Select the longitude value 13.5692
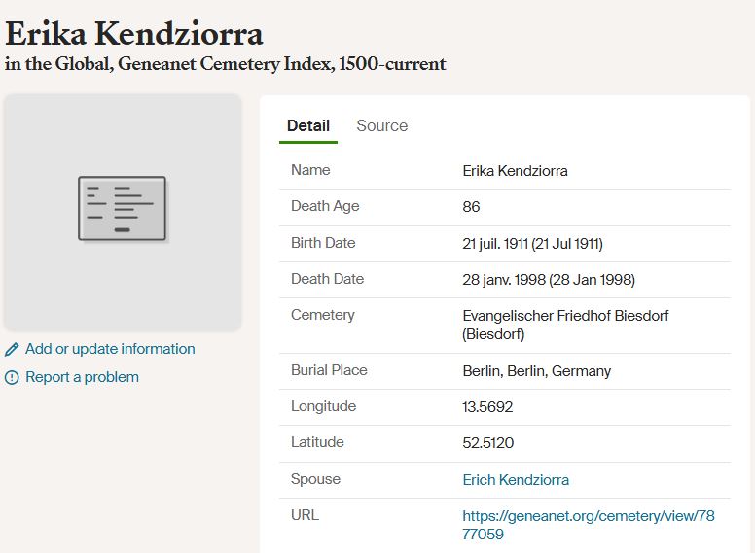755x553 pixels. click(x=487, y=407)
